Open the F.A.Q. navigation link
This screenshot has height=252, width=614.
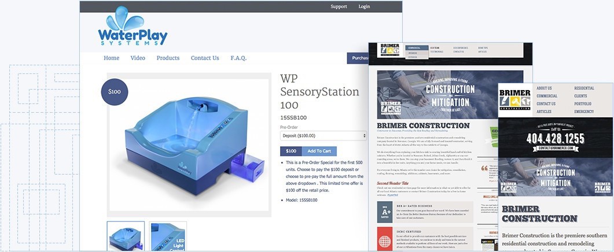pyautogui.click(x=238, y=58)
